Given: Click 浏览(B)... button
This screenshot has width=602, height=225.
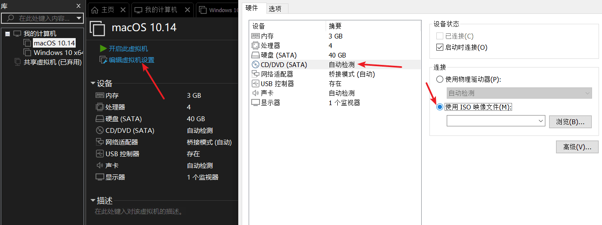Looking at the screenshot, I should click(x=570, y=122).
